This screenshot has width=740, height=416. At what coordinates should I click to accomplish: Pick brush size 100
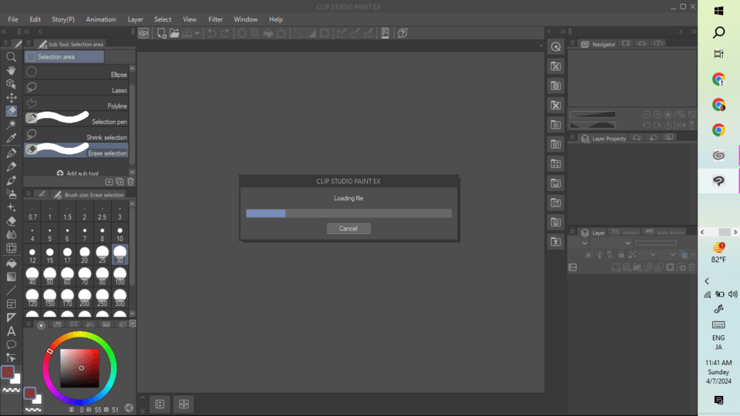120,277
